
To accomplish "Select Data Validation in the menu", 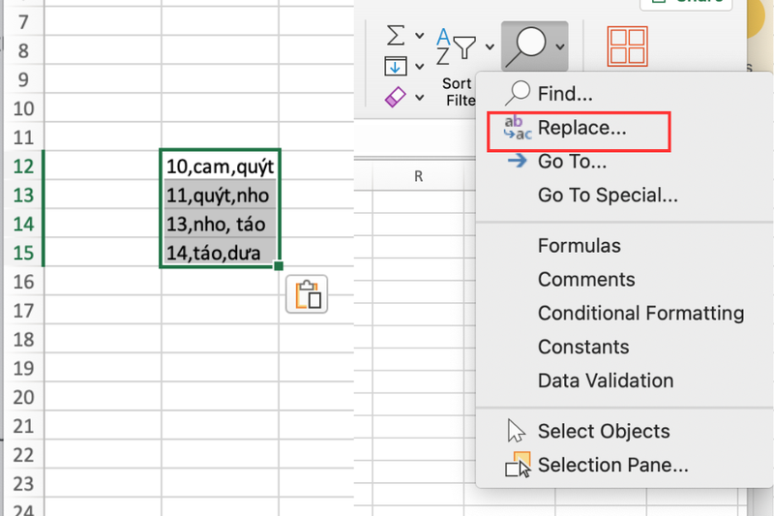I will (624, 380).
